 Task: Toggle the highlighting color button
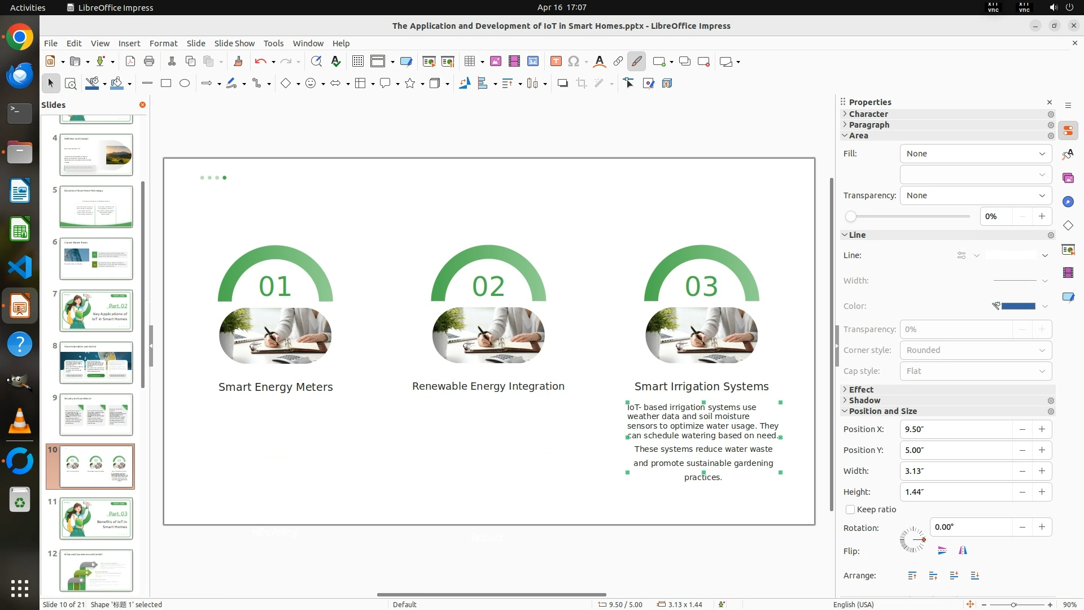(x=636, y=62)
